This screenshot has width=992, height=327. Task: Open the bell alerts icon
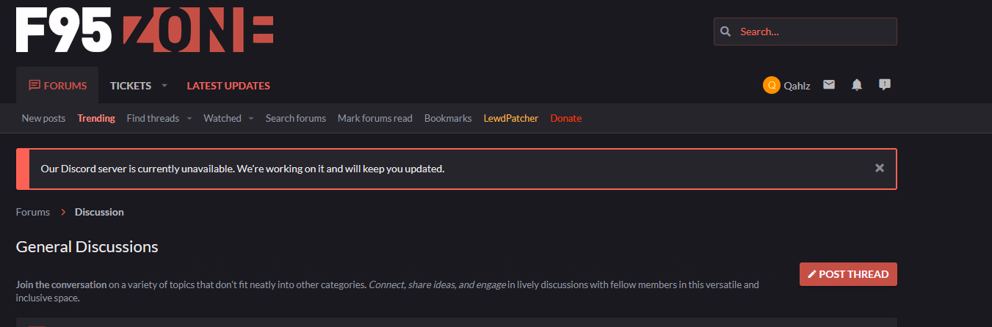[x=857, y=85]
